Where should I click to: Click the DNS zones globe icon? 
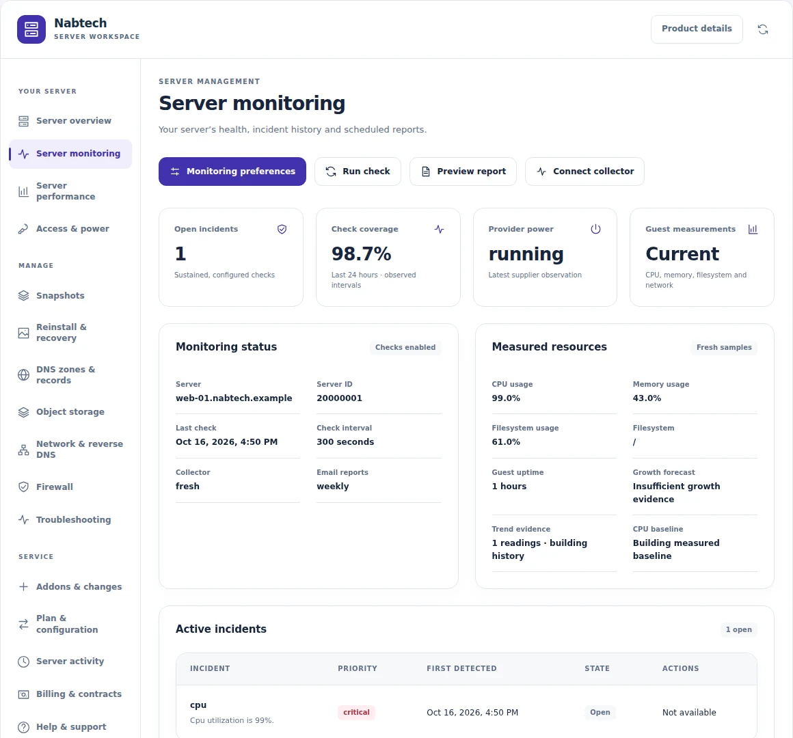24,374
